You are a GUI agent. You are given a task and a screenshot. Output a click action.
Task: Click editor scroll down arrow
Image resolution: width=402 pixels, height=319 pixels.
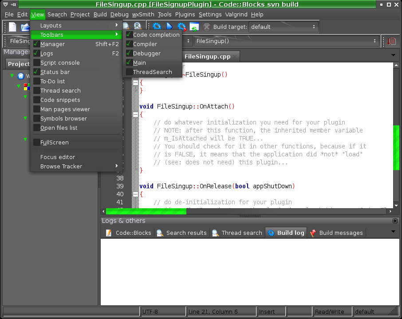pos(396,206)
